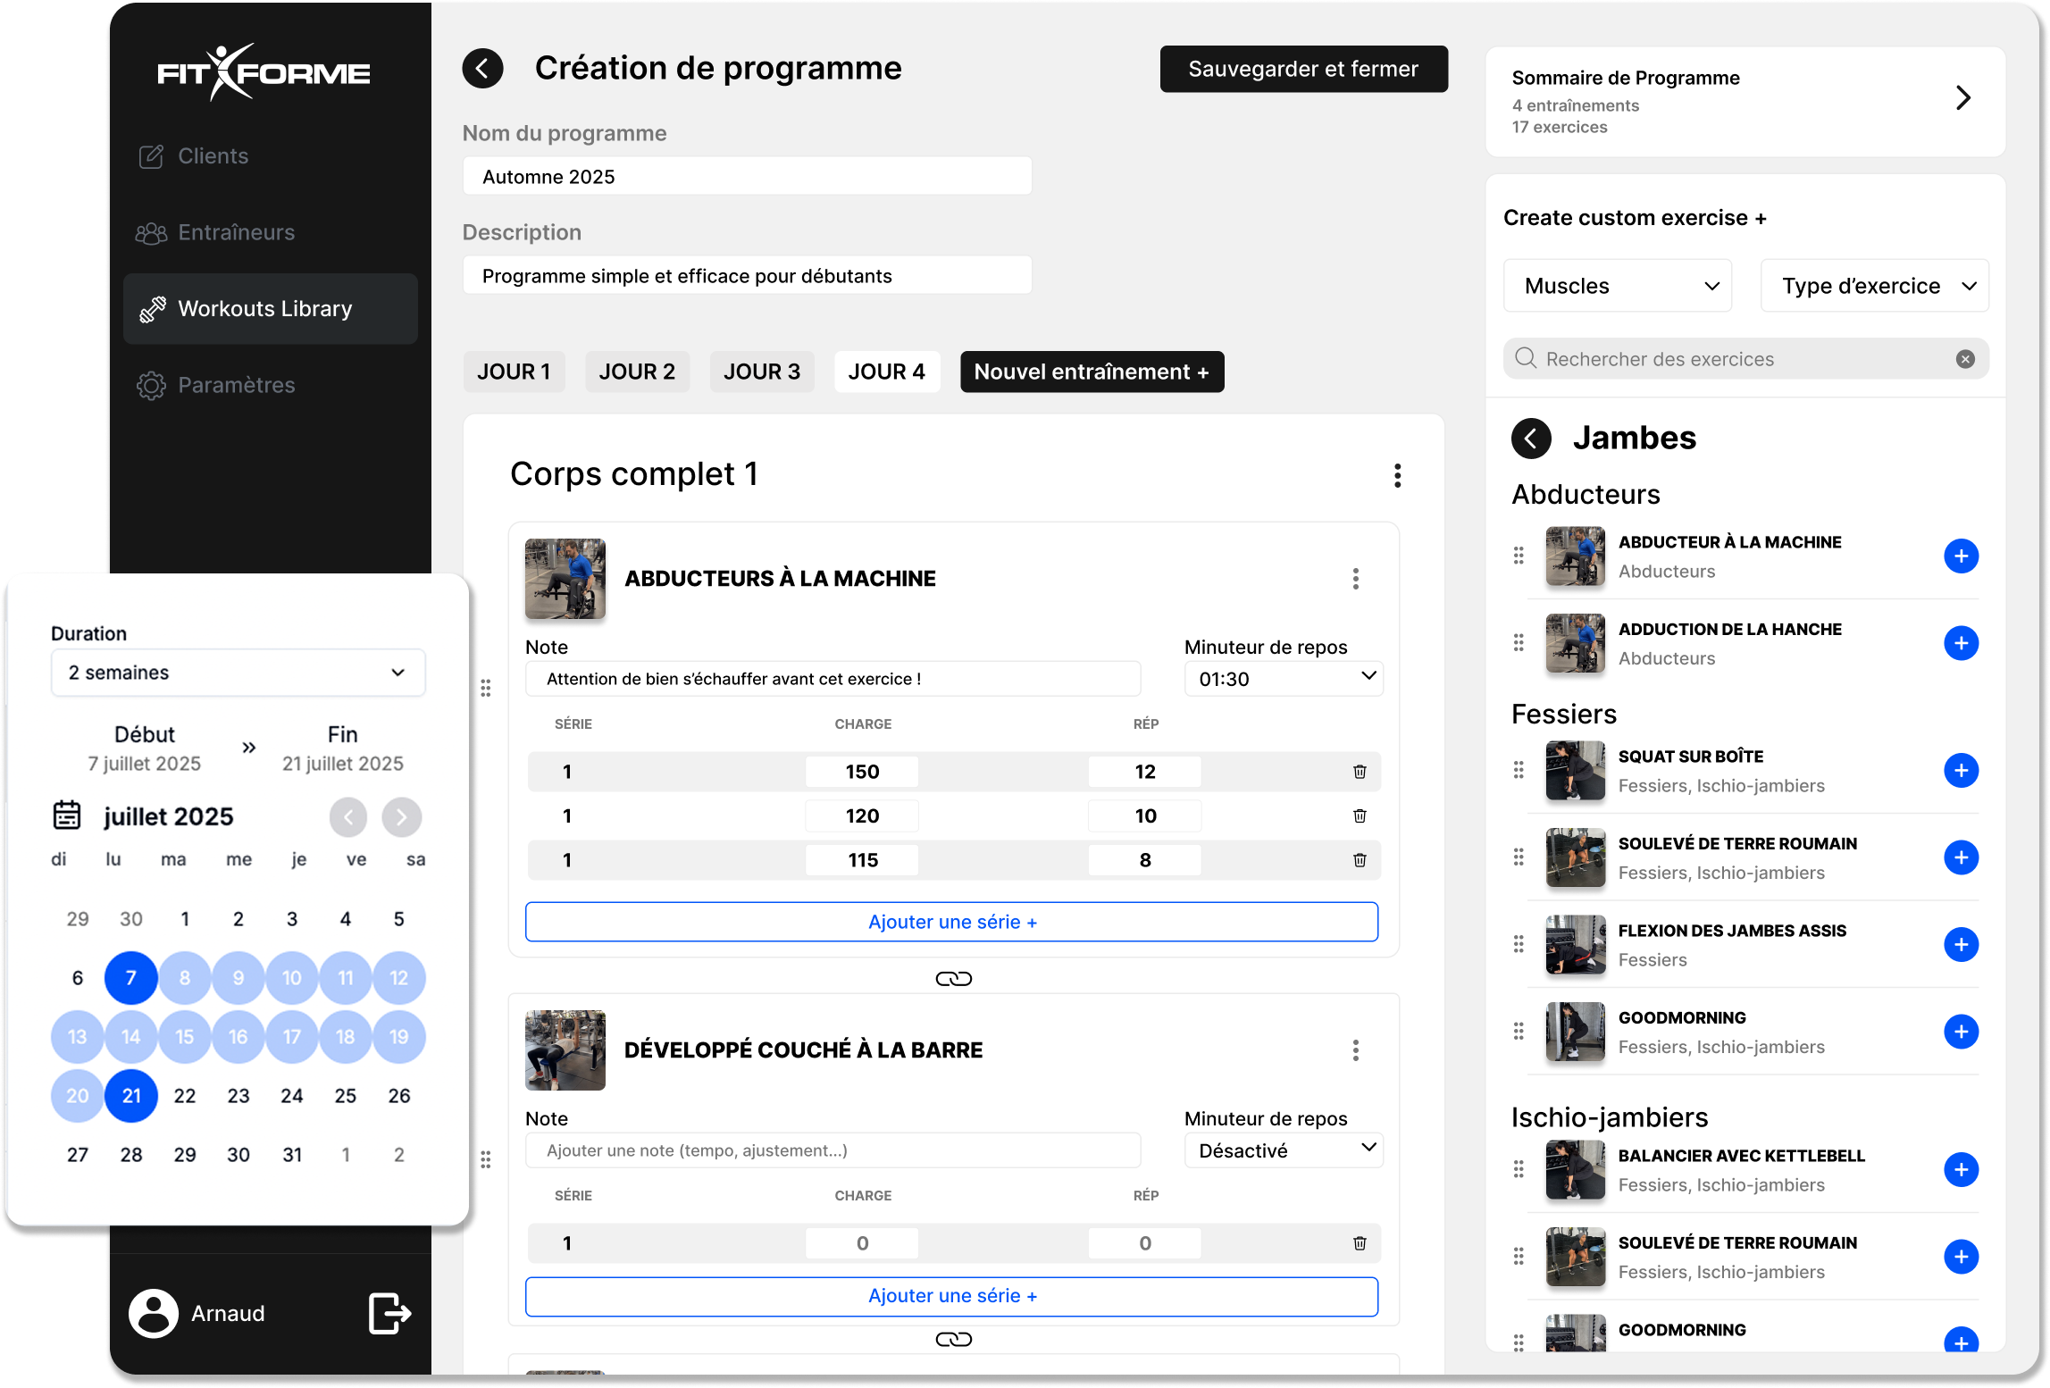Switch to JOUR 2 tab
Viewport: 2050px width, 1388px height.
tap(637, 372)
